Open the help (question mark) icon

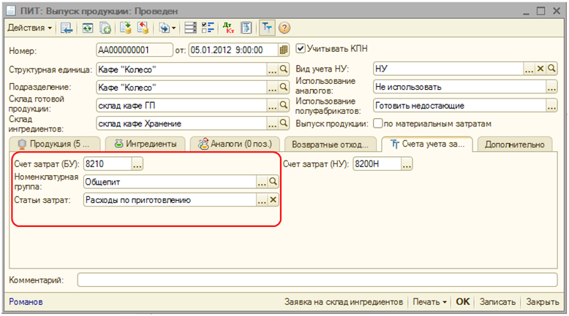pyautogui.click(x=284, y=28)
